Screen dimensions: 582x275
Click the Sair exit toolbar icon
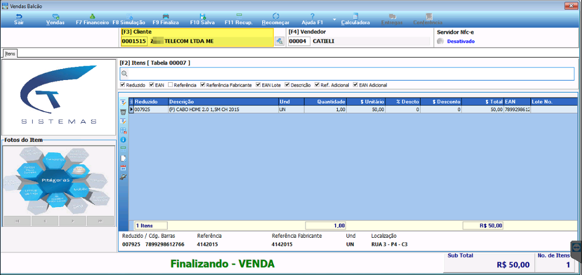coord(19,16)
